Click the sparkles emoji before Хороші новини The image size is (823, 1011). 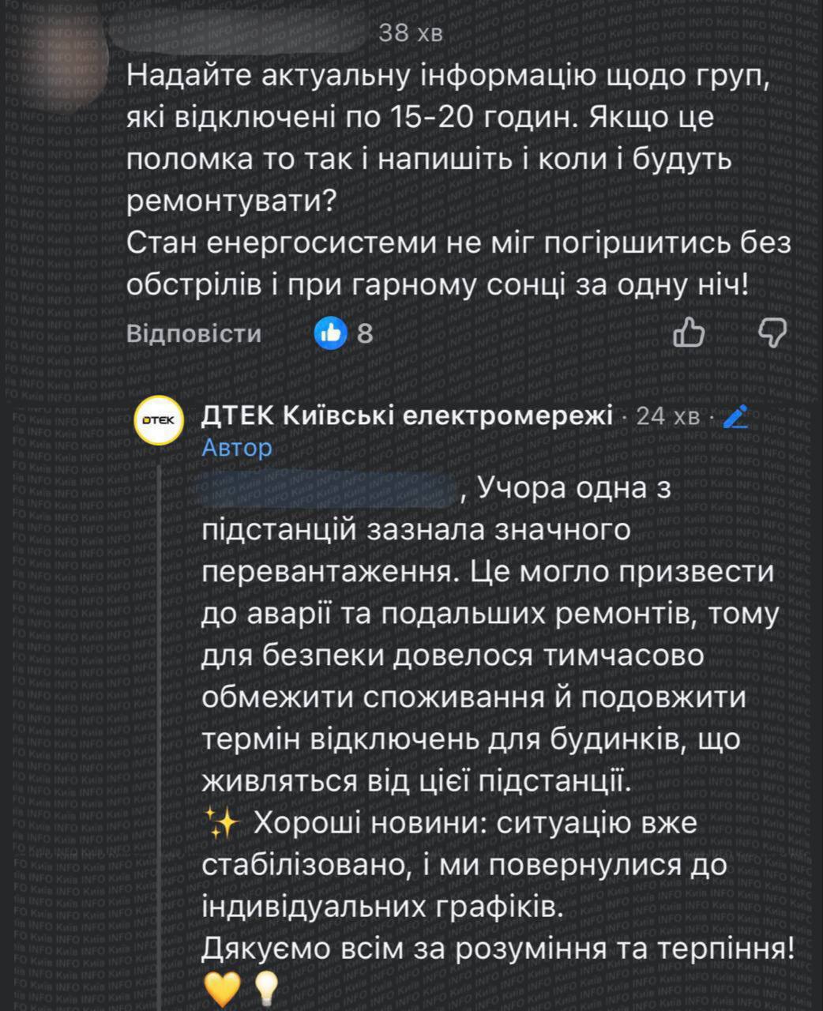click(222, 824)
